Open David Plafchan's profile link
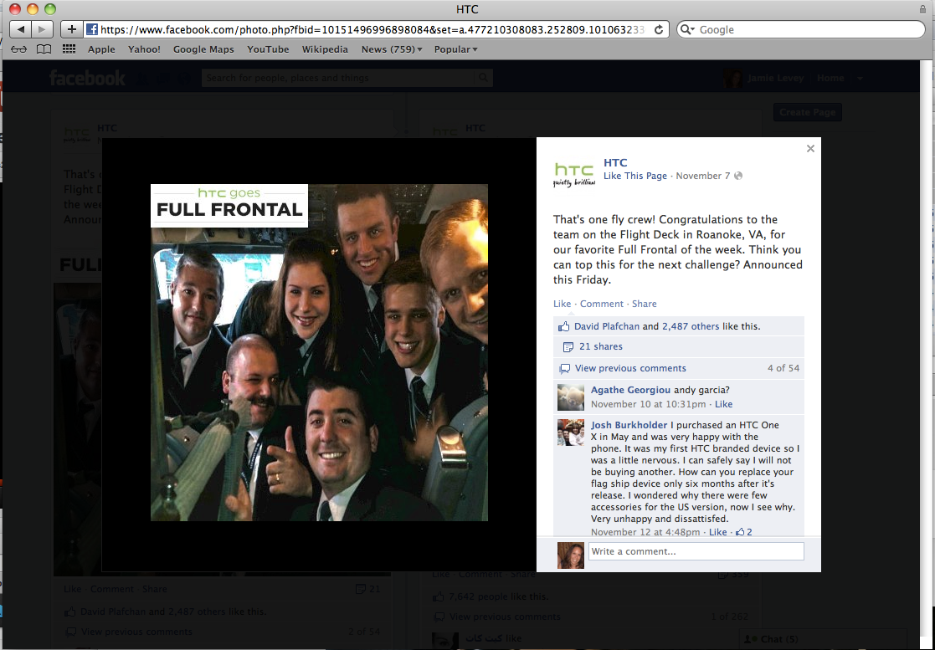935x650 pixels. (606, 326)
